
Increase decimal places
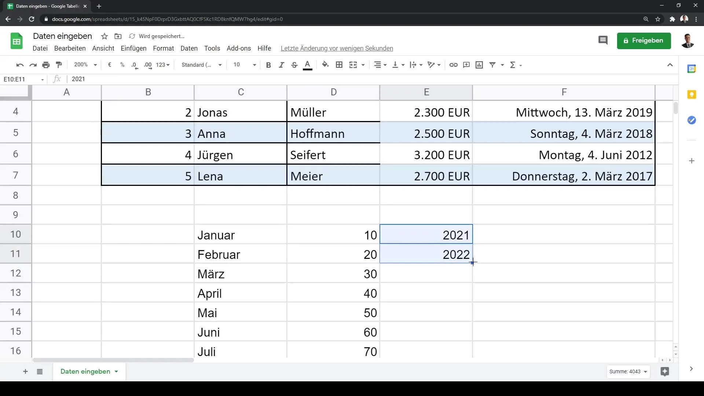[148, 65]
